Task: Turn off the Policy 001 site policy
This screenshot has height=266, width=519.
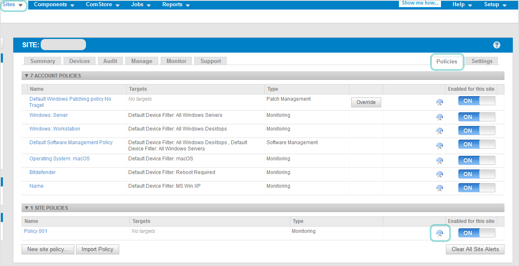Action: click(476, 233)
